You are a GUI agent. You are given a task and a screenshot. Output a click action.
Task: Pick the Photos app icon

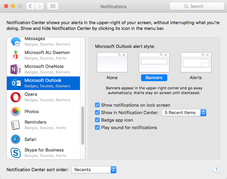(x=16, y=111)
